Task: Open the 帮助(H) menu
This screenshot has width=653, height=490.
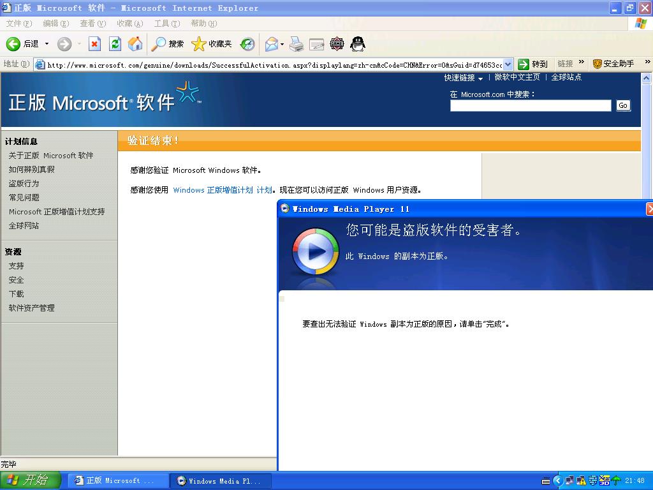Action: (204, 24)
